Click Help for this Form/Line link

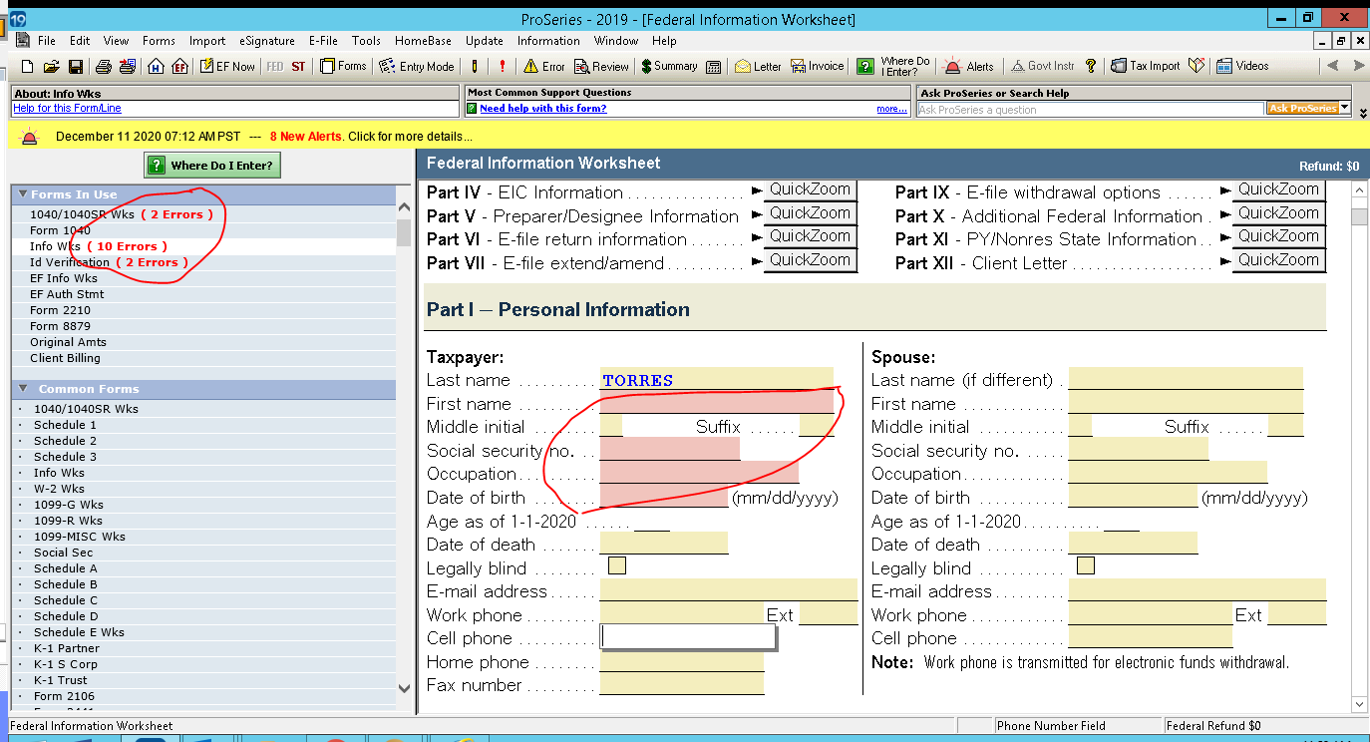(67, 108)
